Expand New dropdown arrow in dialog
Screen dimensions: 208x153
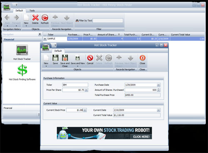tap(46, 66)
